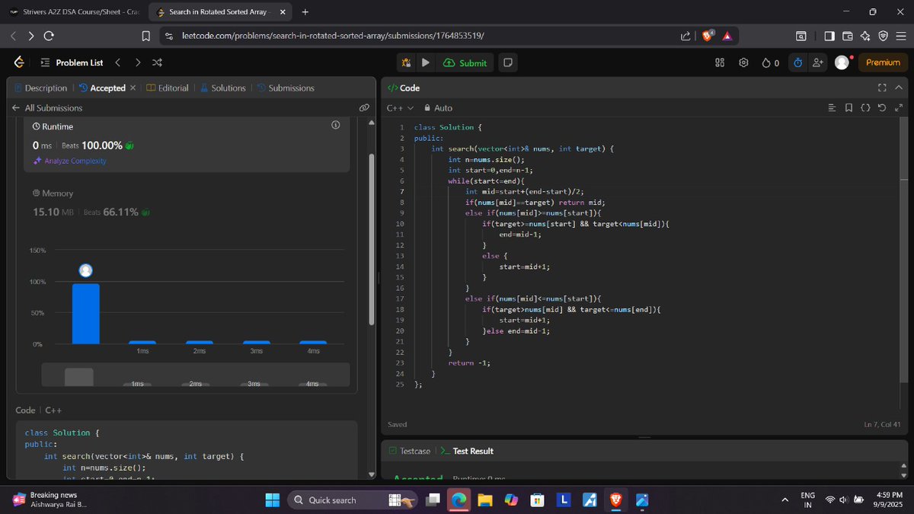Screen dimensions: 914x514
Task: Select the Accepted tab
Action: coord(102,88)
